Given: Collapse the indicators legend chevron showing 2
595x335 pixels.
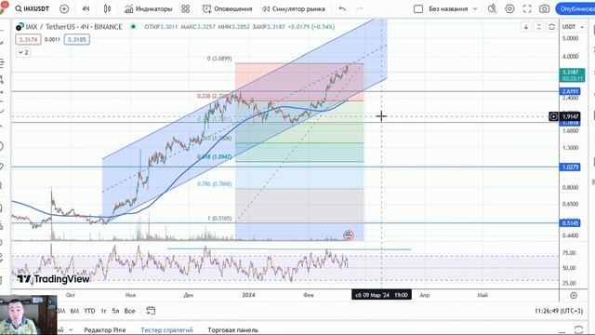Looking at the screenshot, I should coord(23,52).
